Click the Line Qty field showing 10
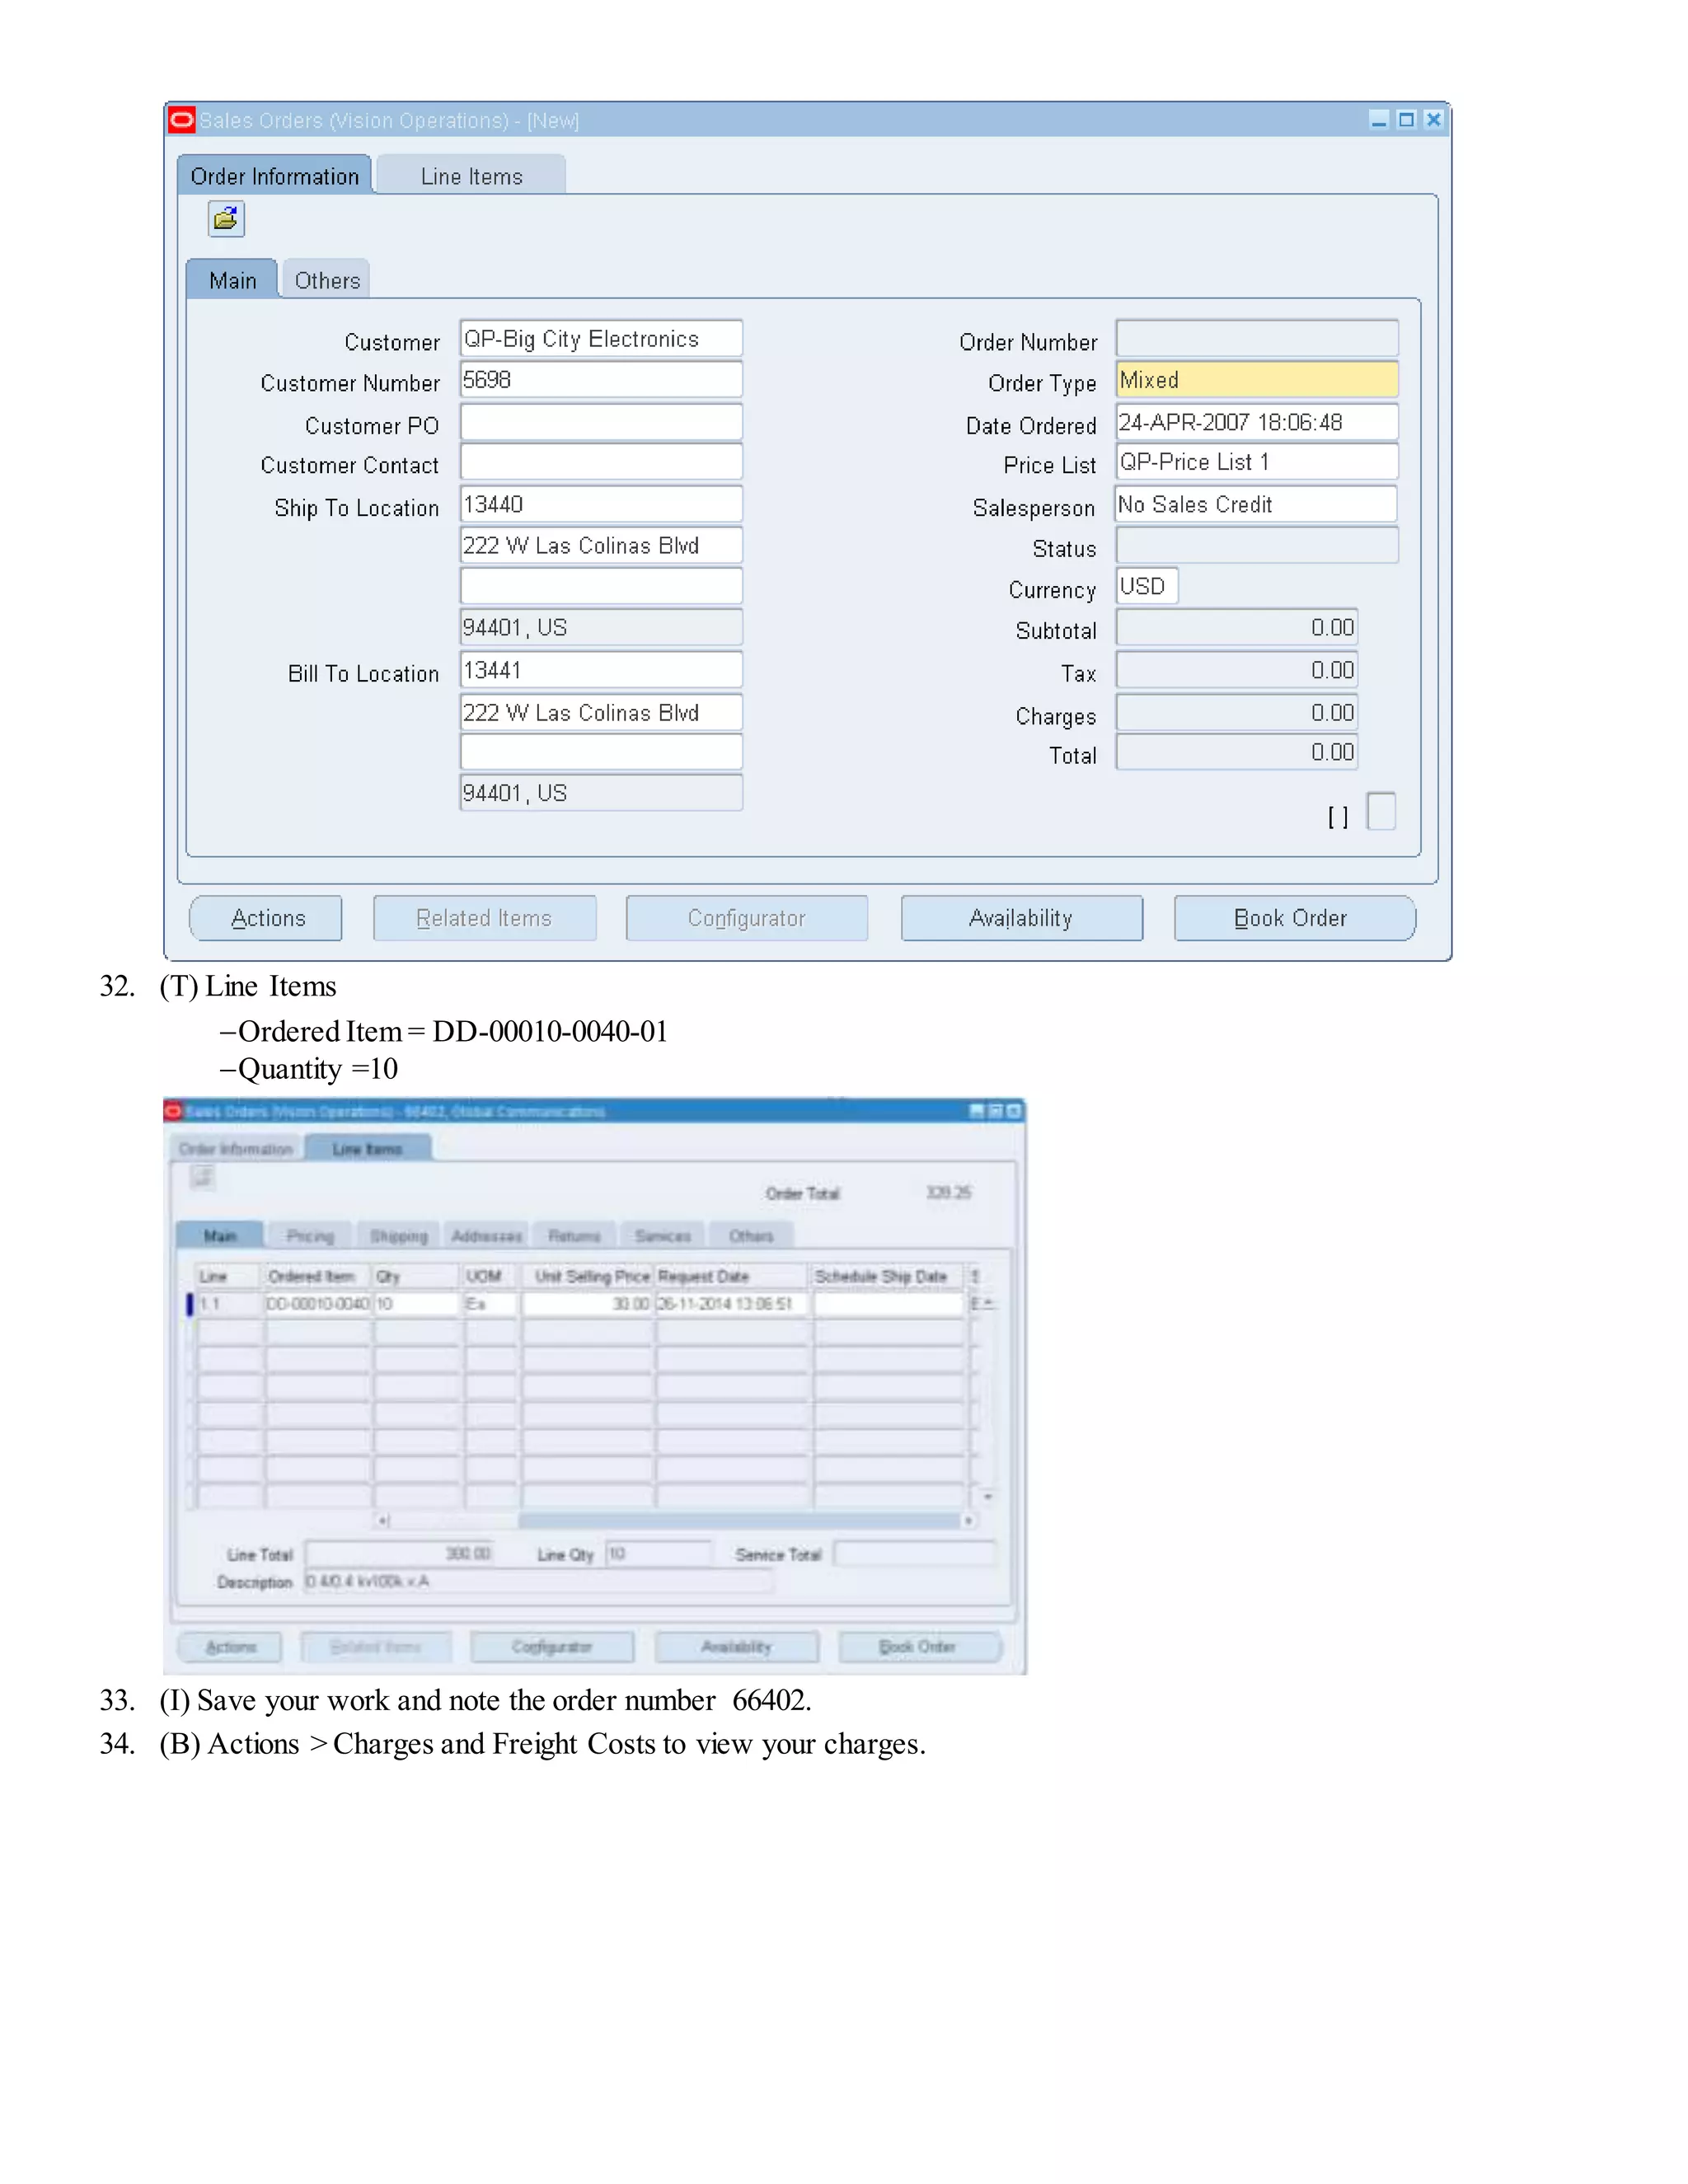1688x2184 pixels. (x=658, y=1553)
